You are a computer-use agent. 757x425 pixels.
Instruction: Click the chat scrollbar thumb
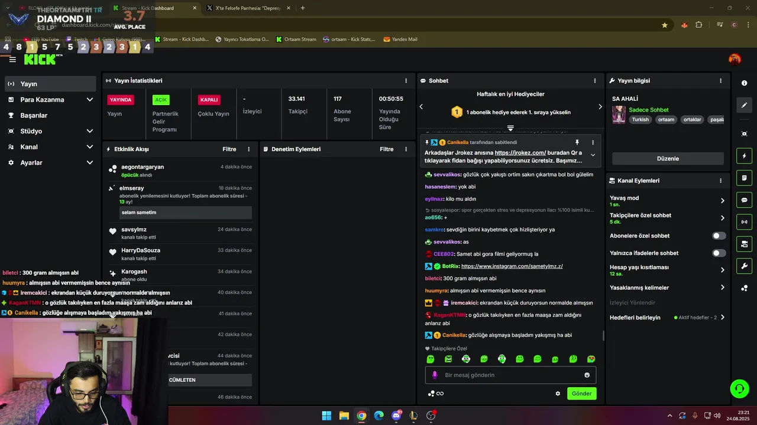pyautogui.click(x=603, y=336)
